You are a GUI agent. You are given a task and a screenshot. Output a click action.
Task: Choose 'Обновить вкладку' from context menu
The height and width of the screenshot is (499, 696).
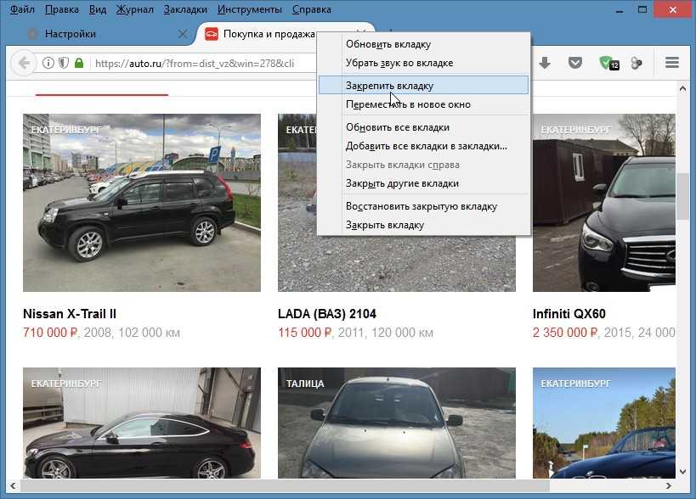tap(388, 44)
